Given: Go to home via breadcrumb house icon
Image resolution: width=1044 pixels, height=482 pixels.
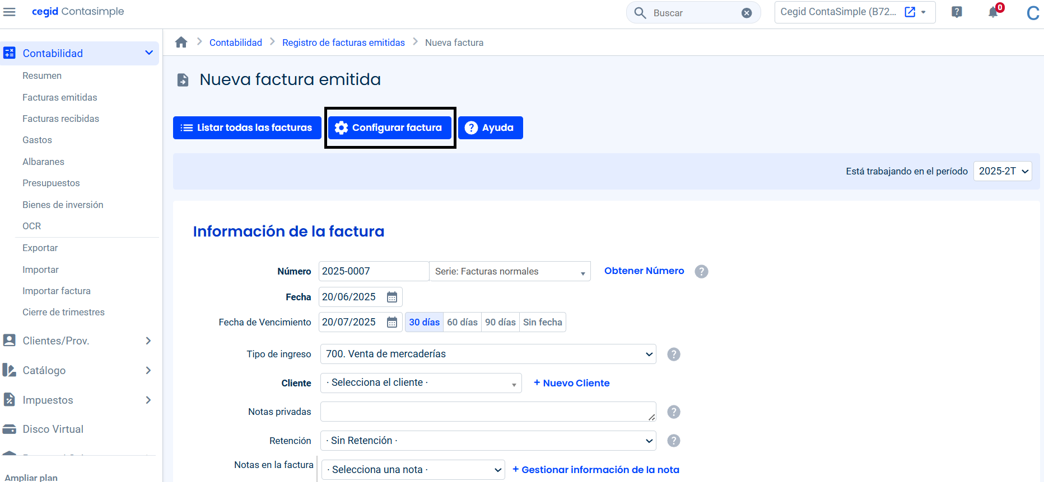Looking at the screenshot, I should [181, 42].
